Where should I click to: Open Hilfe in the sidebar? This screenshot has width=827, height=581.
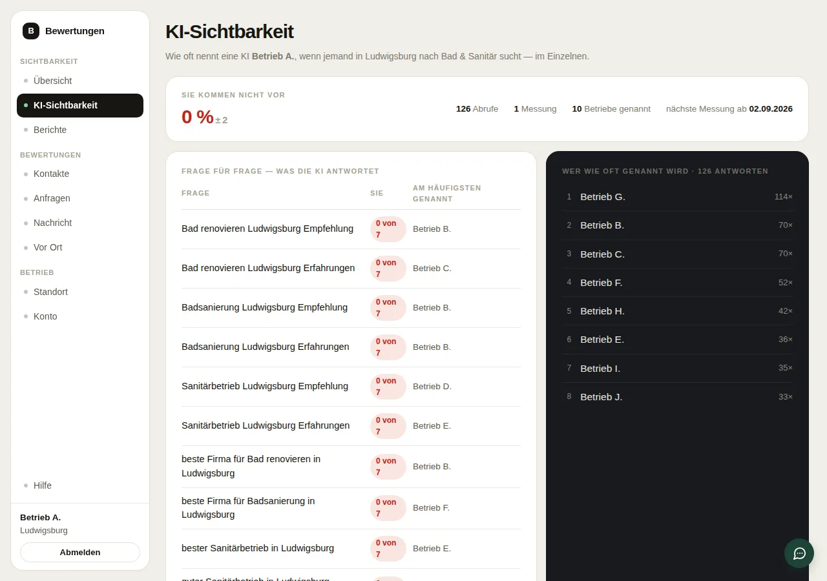[80, 485]
